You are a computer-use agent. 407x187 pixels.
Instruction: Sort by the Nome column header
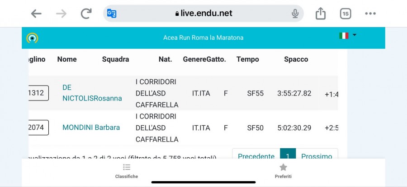pos(67,59)
